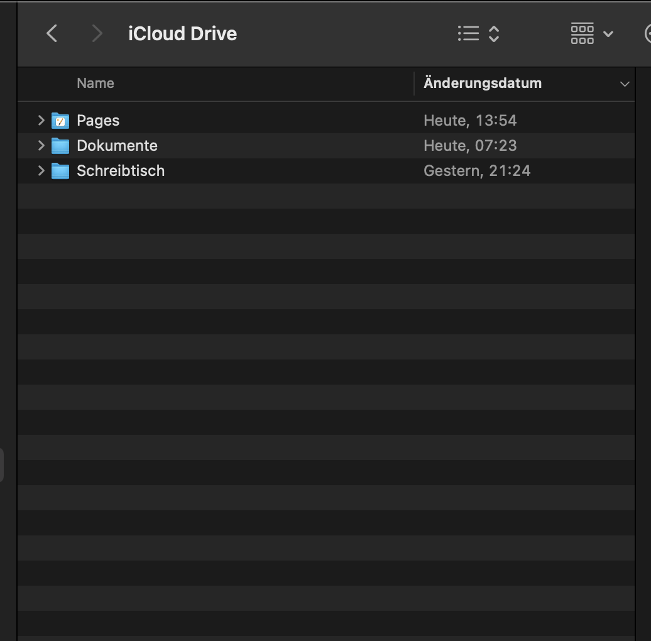Select the Schreibtisch folder icon
The height and width of the screenshot is (641, 651).
pyautogui.click(x=60, y=171)
